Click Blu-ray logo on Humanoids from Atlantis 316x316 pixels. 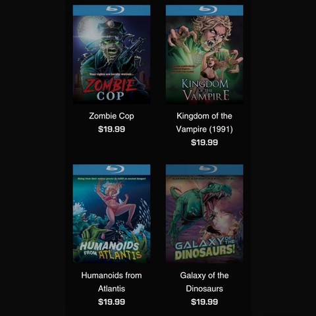pos(115,169)
